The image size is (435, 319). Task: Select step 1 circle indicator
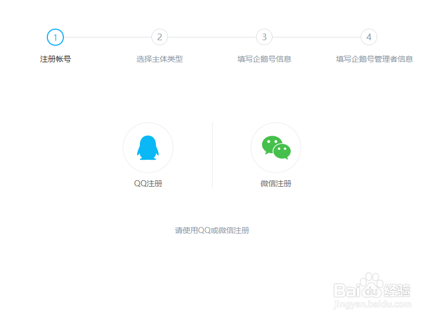(x=55, y=37)
